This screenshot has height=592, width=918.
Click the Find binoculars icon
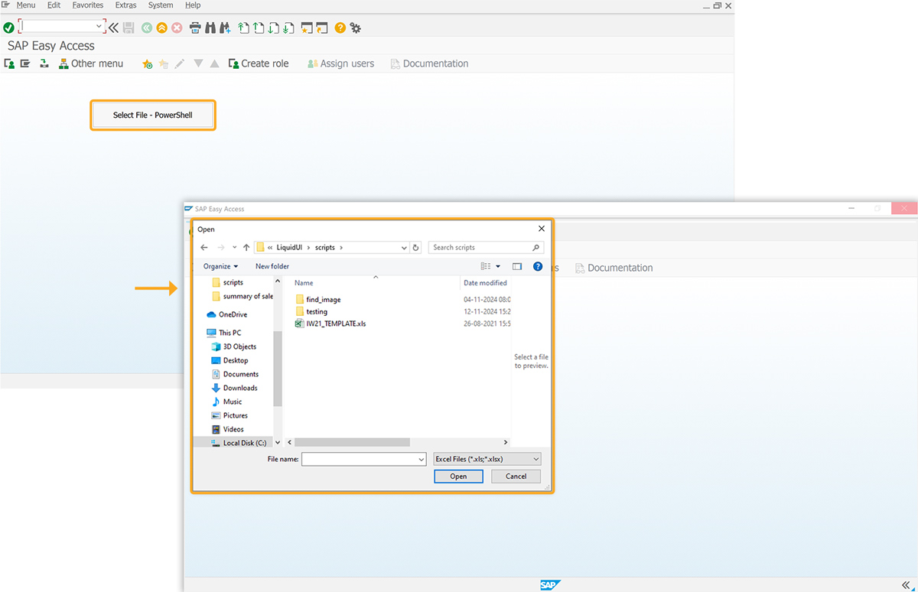[x=210, y=28]
